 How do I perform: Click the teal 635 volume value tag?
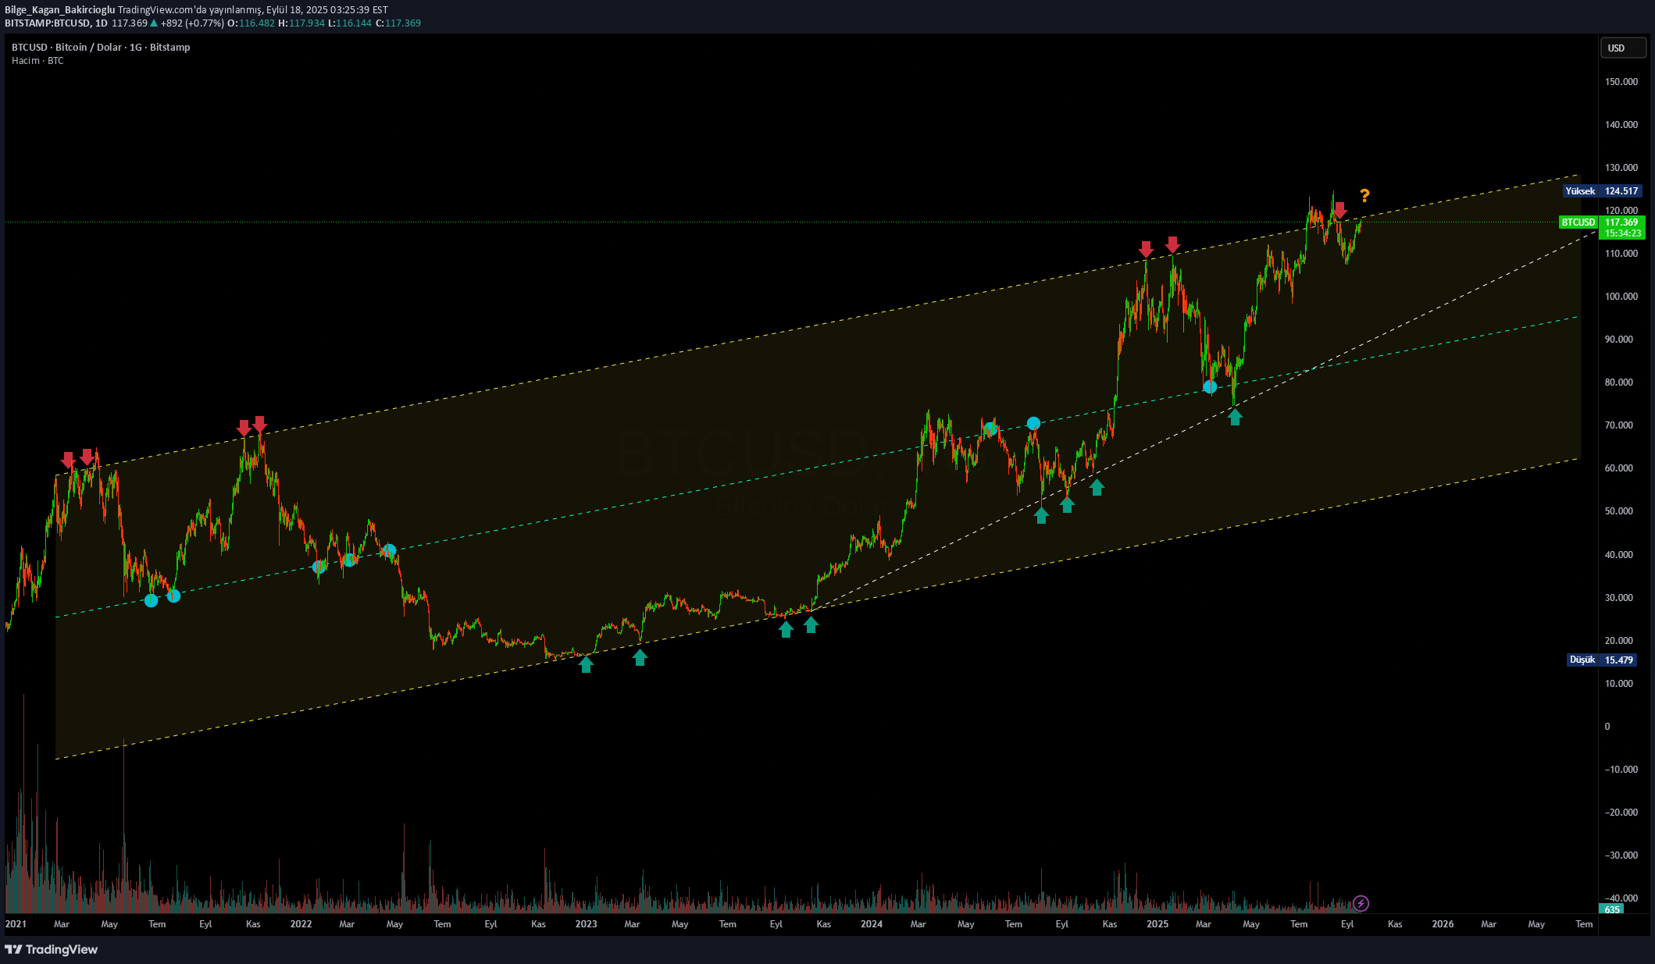click(1612, 909)
